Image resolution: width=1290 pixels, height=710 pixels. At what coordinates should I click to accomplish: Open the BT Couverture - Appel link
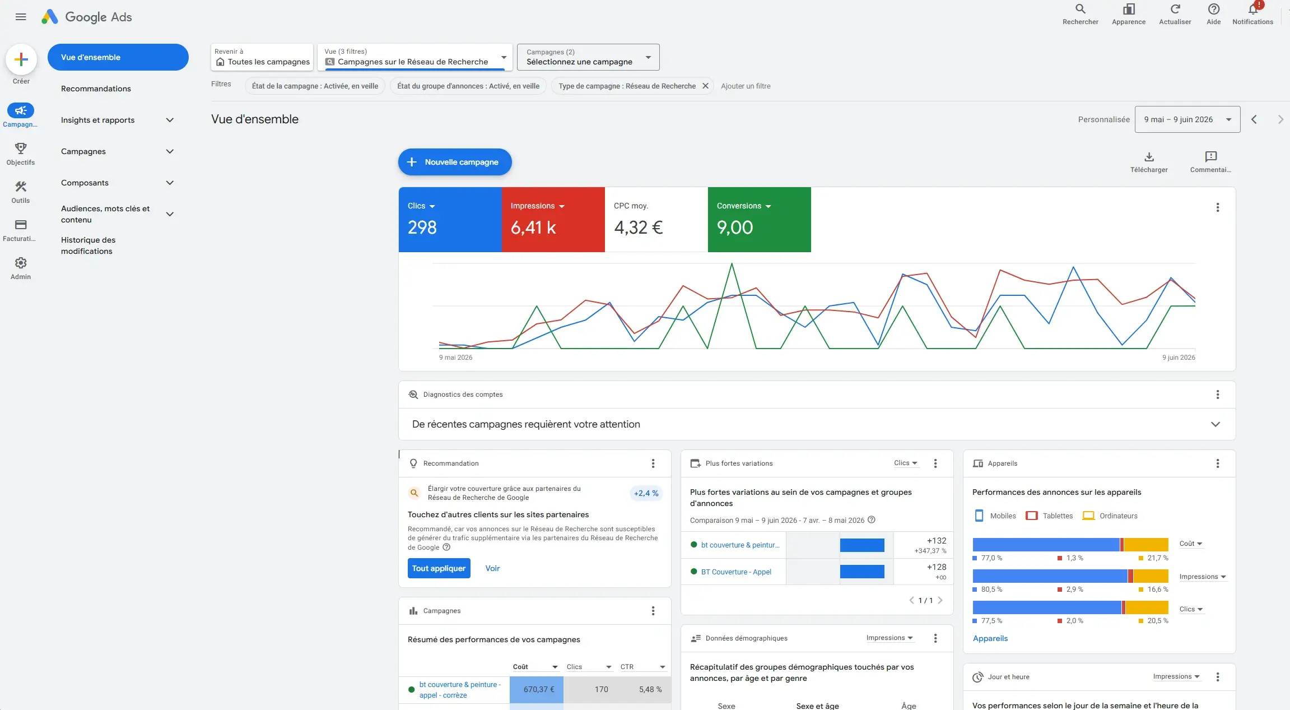(x=736, y=572)
